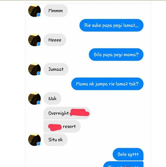The image size is (166, 167).
Task: Select the "Situ ok" message bubble
Action: click(x=55, y=139)
